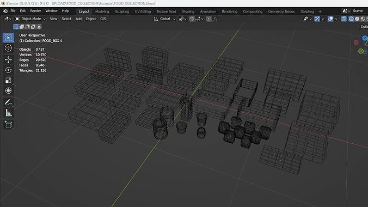This screenshot has height=207, width=368.
Task: Choose the Subtract selection mode icon
Action: coord(27,27)
